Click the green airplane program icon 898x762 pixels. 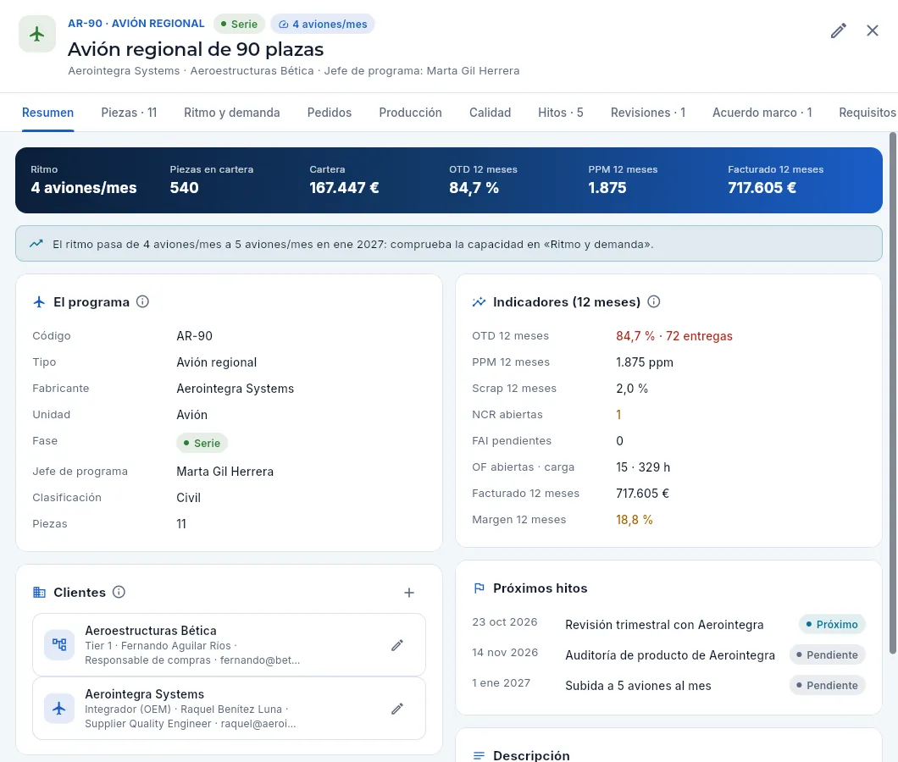click(37, 34)
